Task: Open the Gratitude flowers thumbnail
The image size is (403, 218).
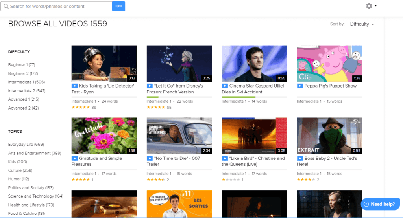Action: click(x=104, y=136)
